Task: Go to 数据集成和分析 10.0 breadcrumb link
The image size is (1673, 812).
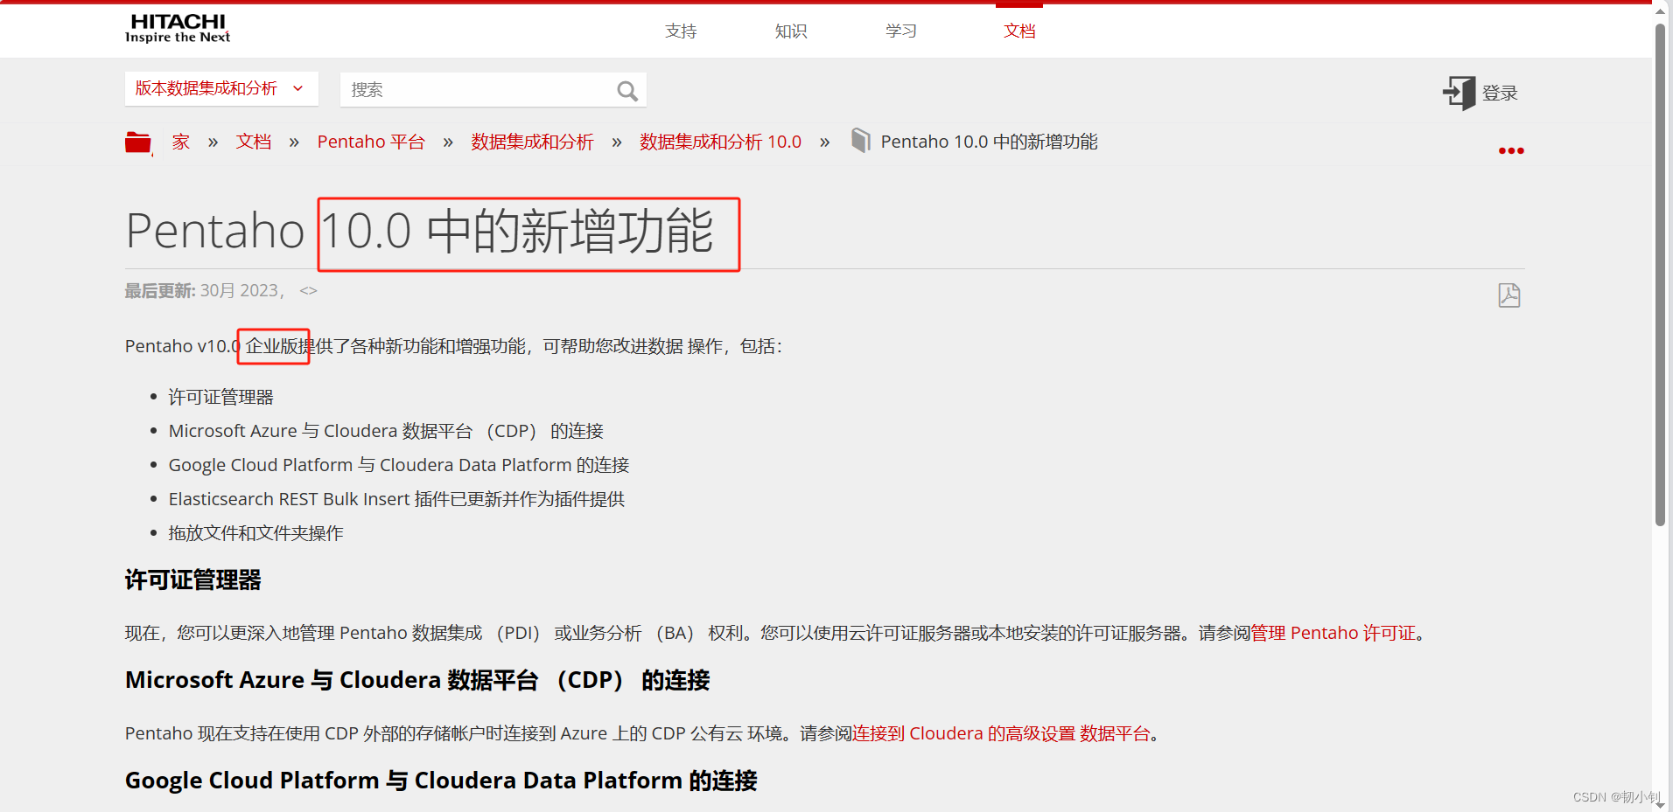Action: 720,142
